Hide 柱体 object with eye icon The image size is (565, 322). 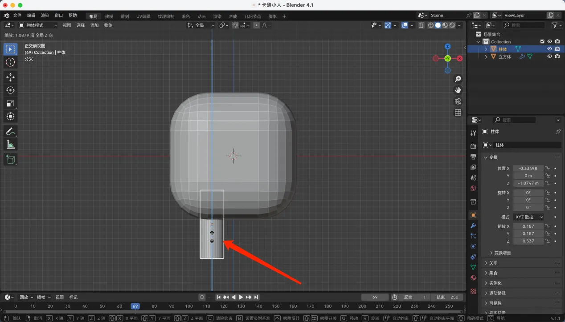[549, 49]
